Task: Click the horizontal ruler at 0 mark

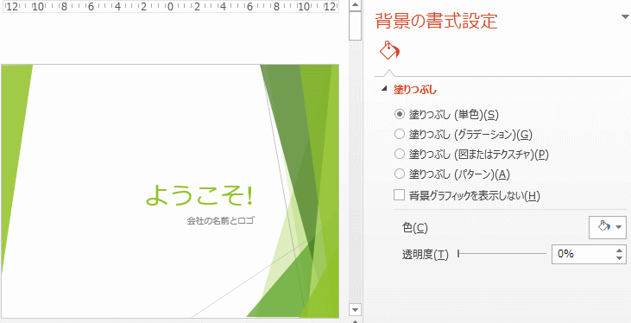Action: (170, 7)
